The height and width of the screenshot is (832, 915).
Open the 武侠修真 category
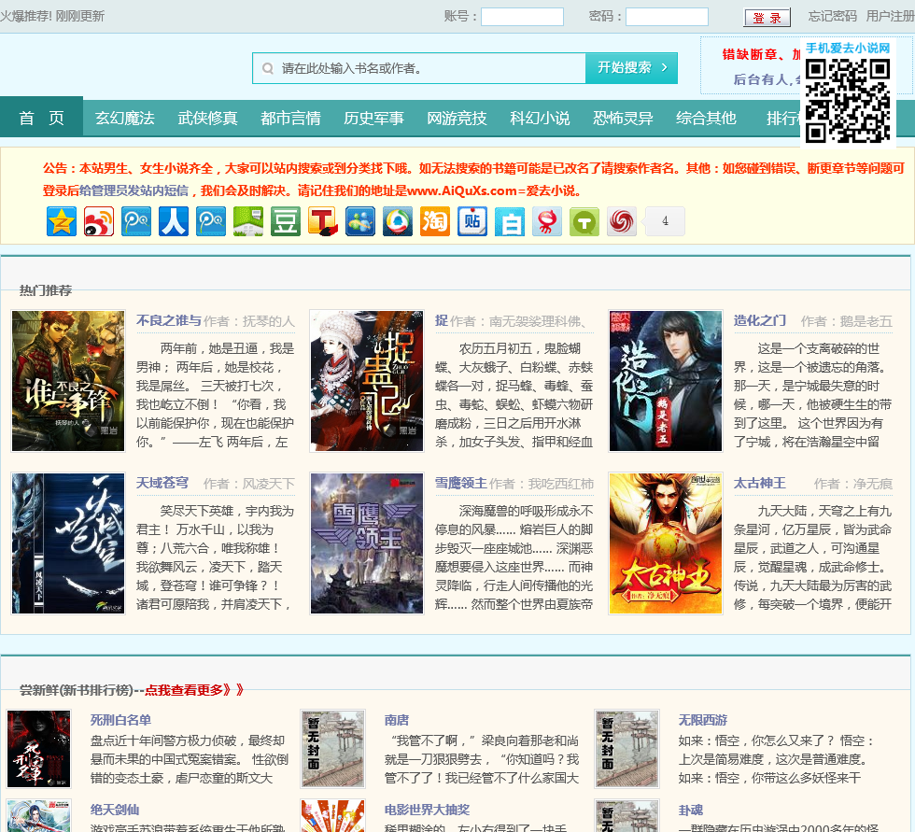(x=207, y=118)
